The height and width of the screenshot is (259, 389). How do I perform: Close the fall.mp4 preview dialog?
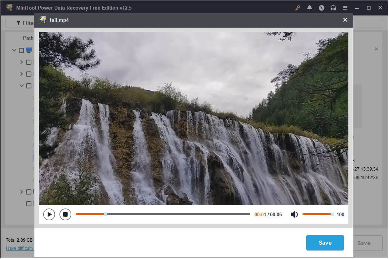[345, 20]
